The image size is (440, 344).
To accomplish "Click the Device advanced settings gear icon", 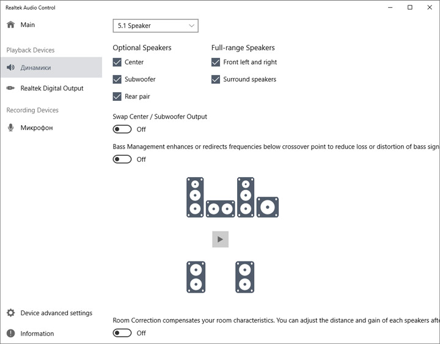I will [x=10, y=313].
